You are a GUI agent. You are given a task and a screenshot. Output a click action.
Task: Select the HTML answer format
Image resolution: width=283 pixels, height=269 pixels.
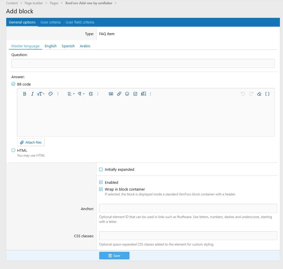[x=13, y=150]
